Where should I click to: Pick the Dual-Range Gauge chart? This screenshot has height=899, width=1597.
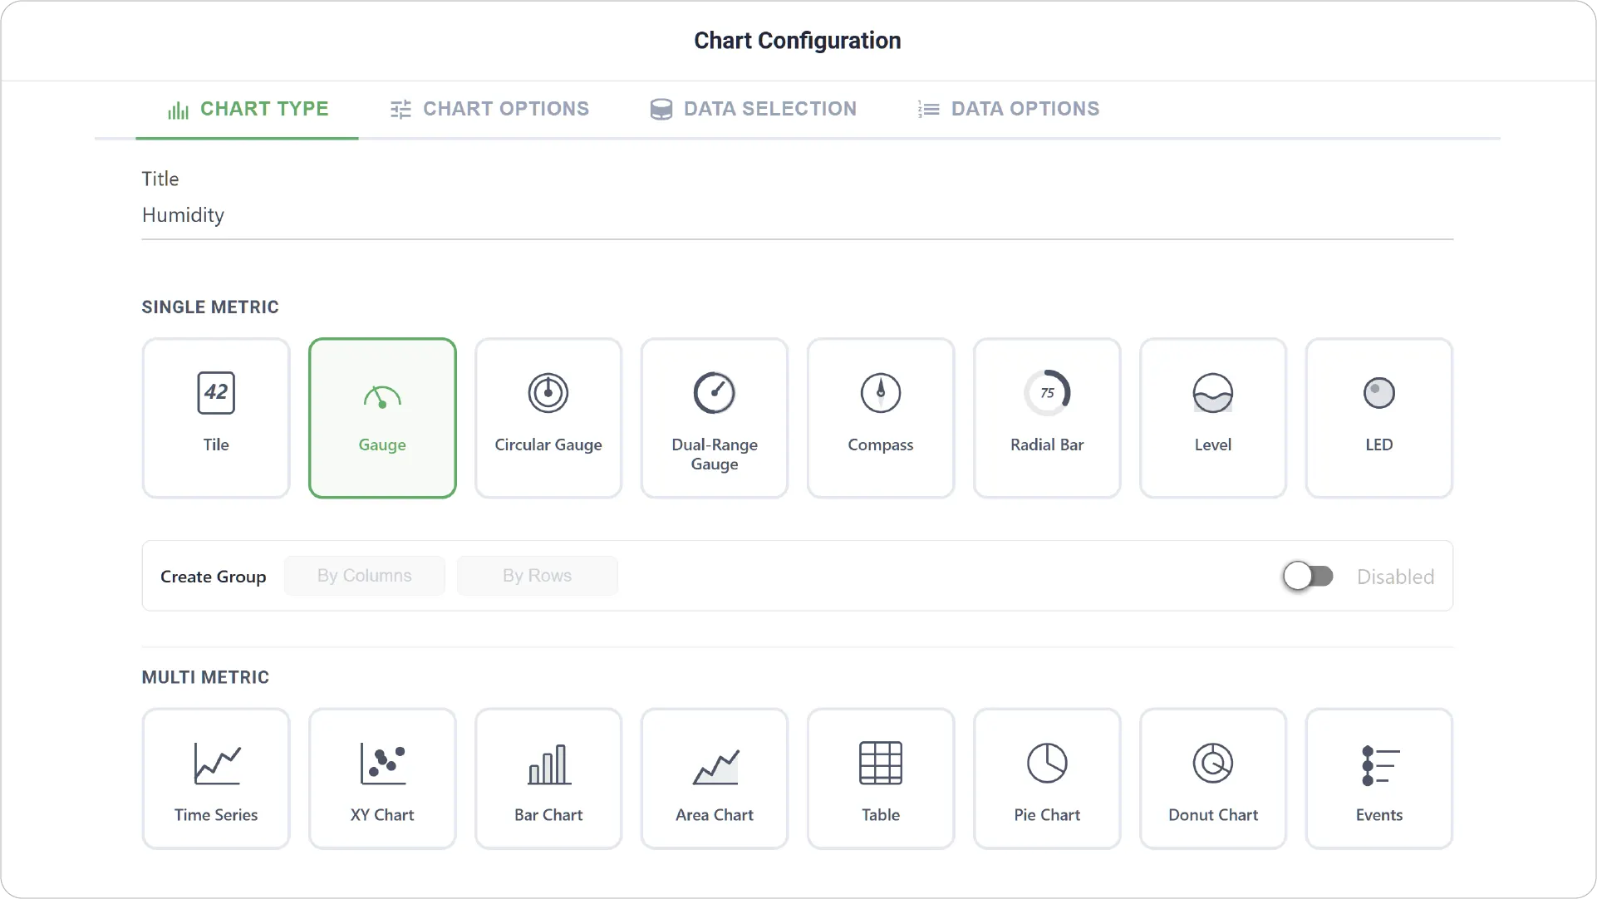715,418
